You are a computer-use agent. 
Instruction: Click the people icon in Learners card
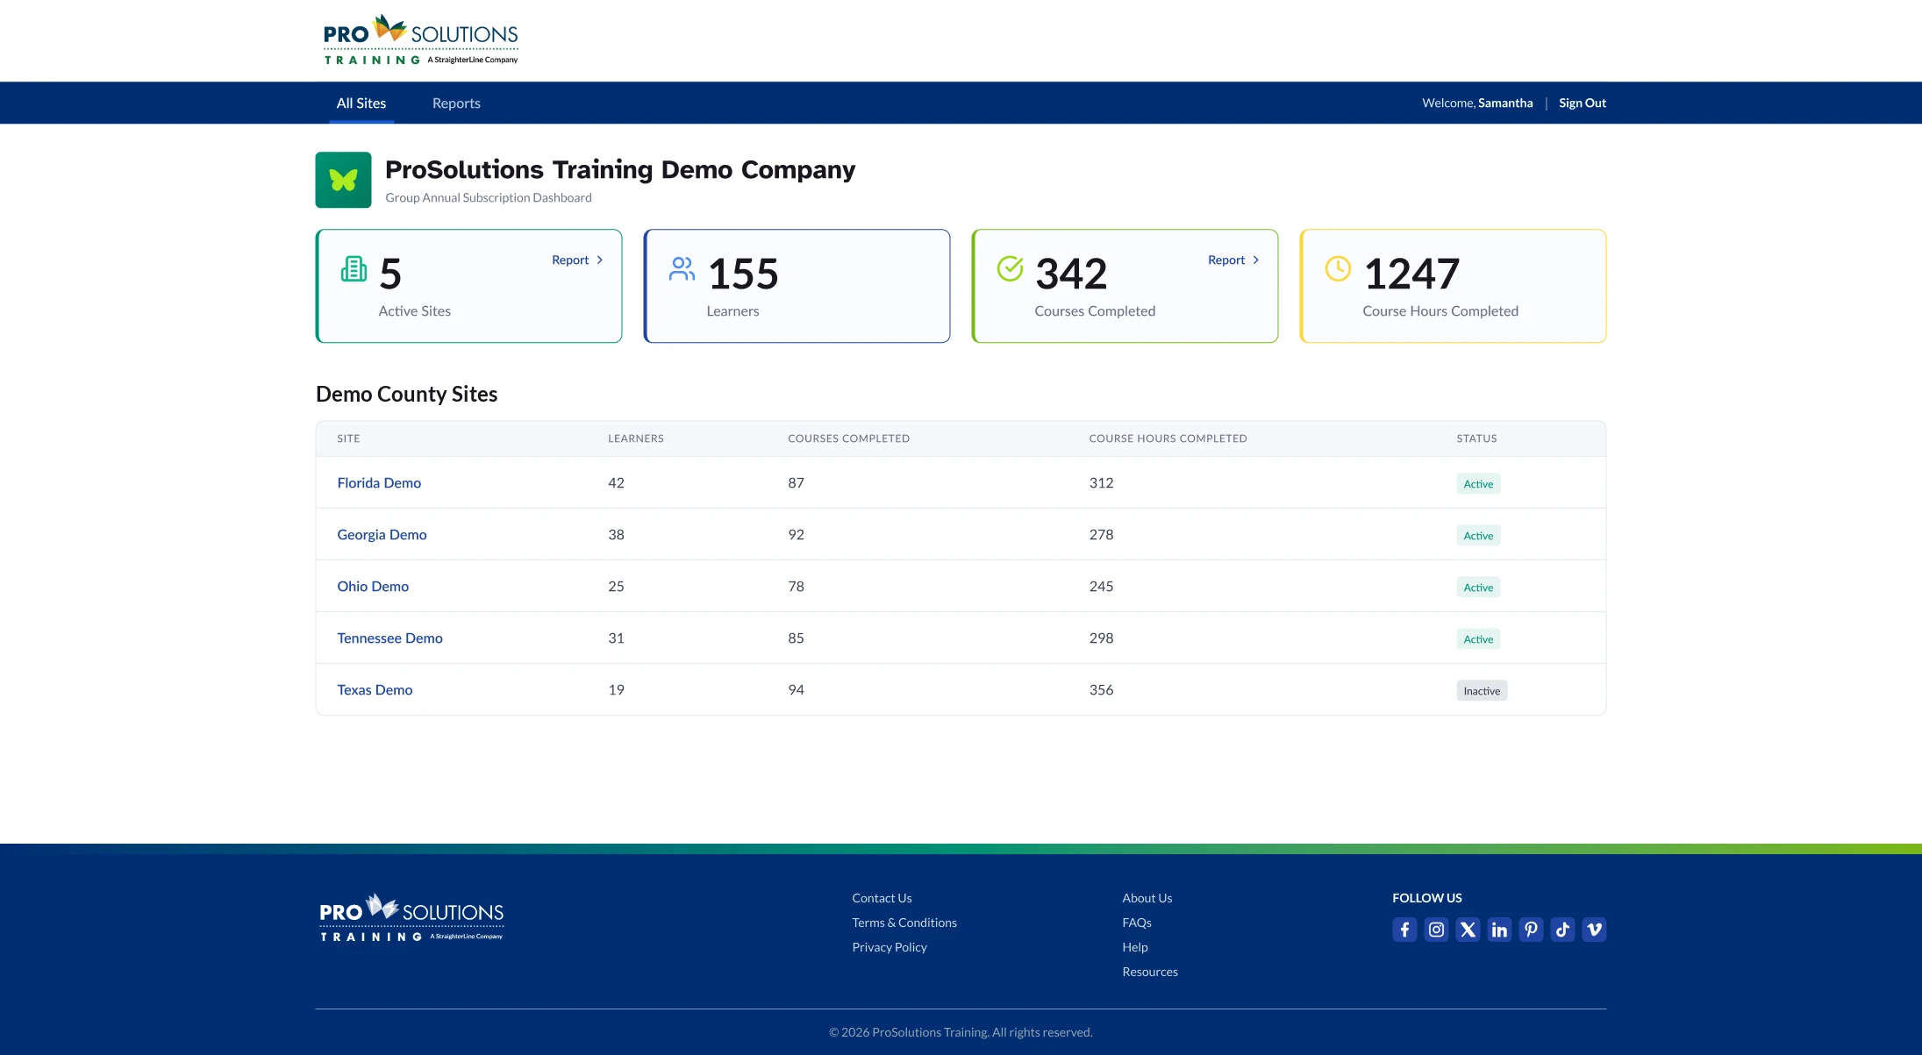point(682,268)
